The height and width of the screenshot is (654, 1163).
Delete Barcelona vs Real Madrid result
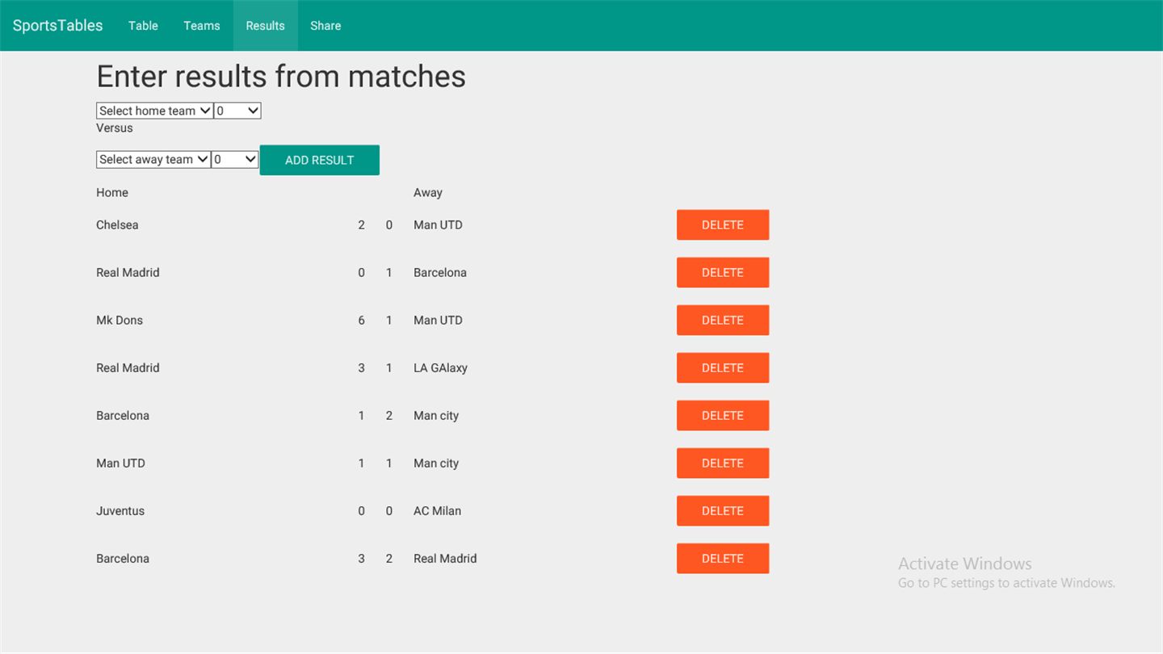click(x=722, y=559)
